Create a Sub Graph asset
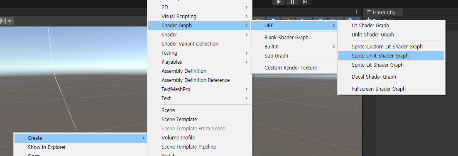Image resolution: width=458 pixels, height=156 pixels. tap(294, 55)
